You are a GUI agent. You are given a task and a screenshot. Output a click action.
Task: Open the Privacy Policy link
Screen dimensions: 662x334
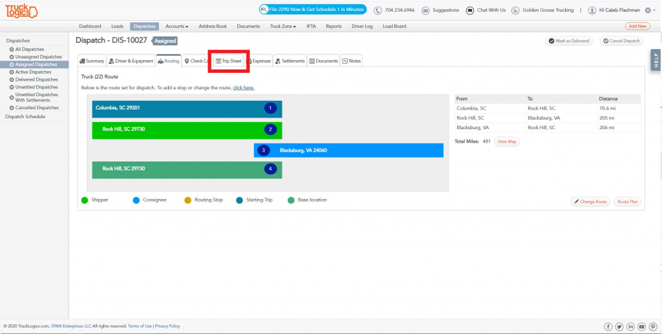tap(167, 326)
